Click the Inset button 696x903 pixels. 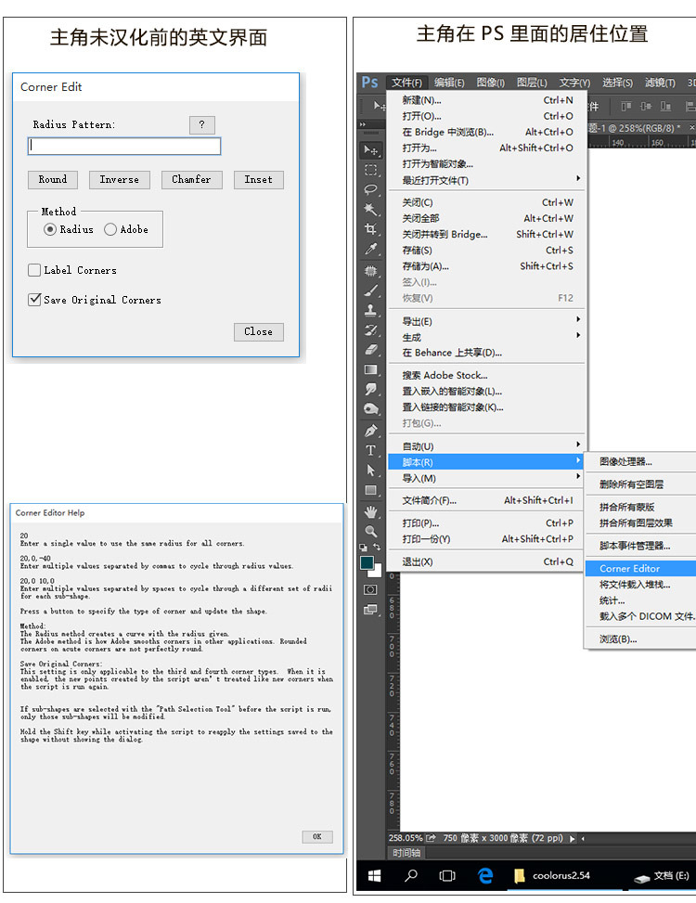[259, 180]
